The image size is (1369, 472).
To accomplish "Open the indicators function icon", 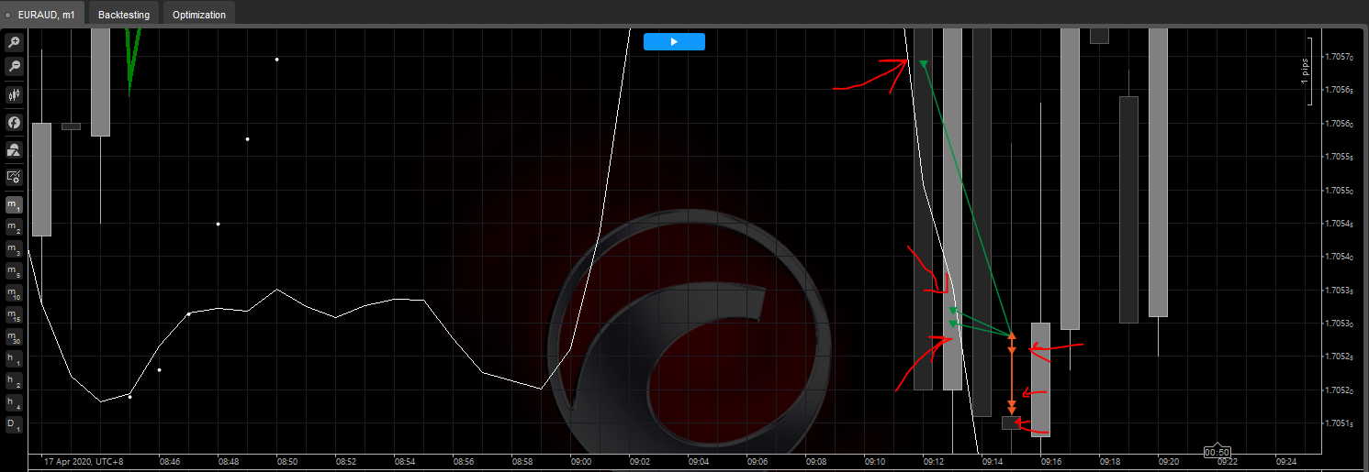I will click(x=14, y=122).
